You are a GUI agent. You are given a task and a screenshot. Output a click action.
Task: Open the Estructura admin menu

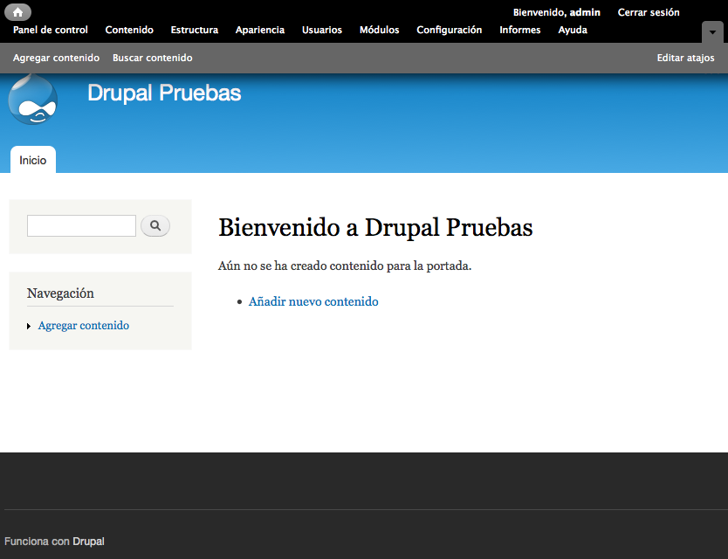[x=195, y=30]
